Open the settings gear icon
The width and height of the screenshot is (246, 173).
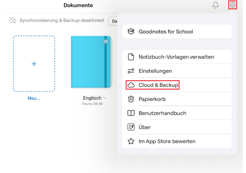tap(232, 5)
